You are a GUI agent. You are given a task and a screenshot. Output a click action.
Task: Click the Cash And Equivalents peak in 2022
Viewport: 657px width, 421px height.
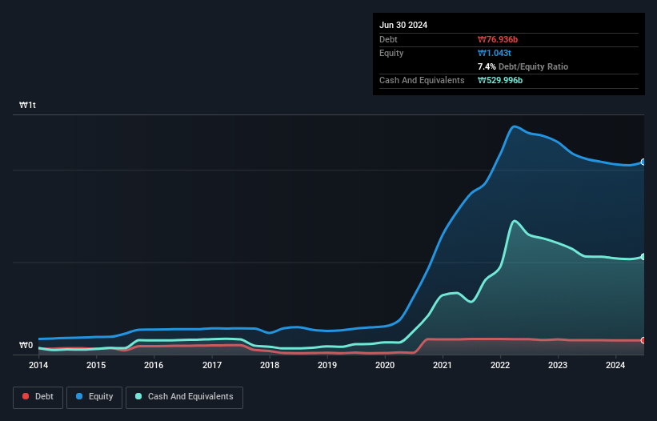coord(514,221)
